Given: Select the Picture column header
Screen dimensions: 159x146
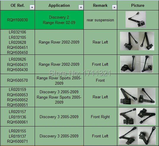Looking at the screenshot, I should click(x=138, y=5).
